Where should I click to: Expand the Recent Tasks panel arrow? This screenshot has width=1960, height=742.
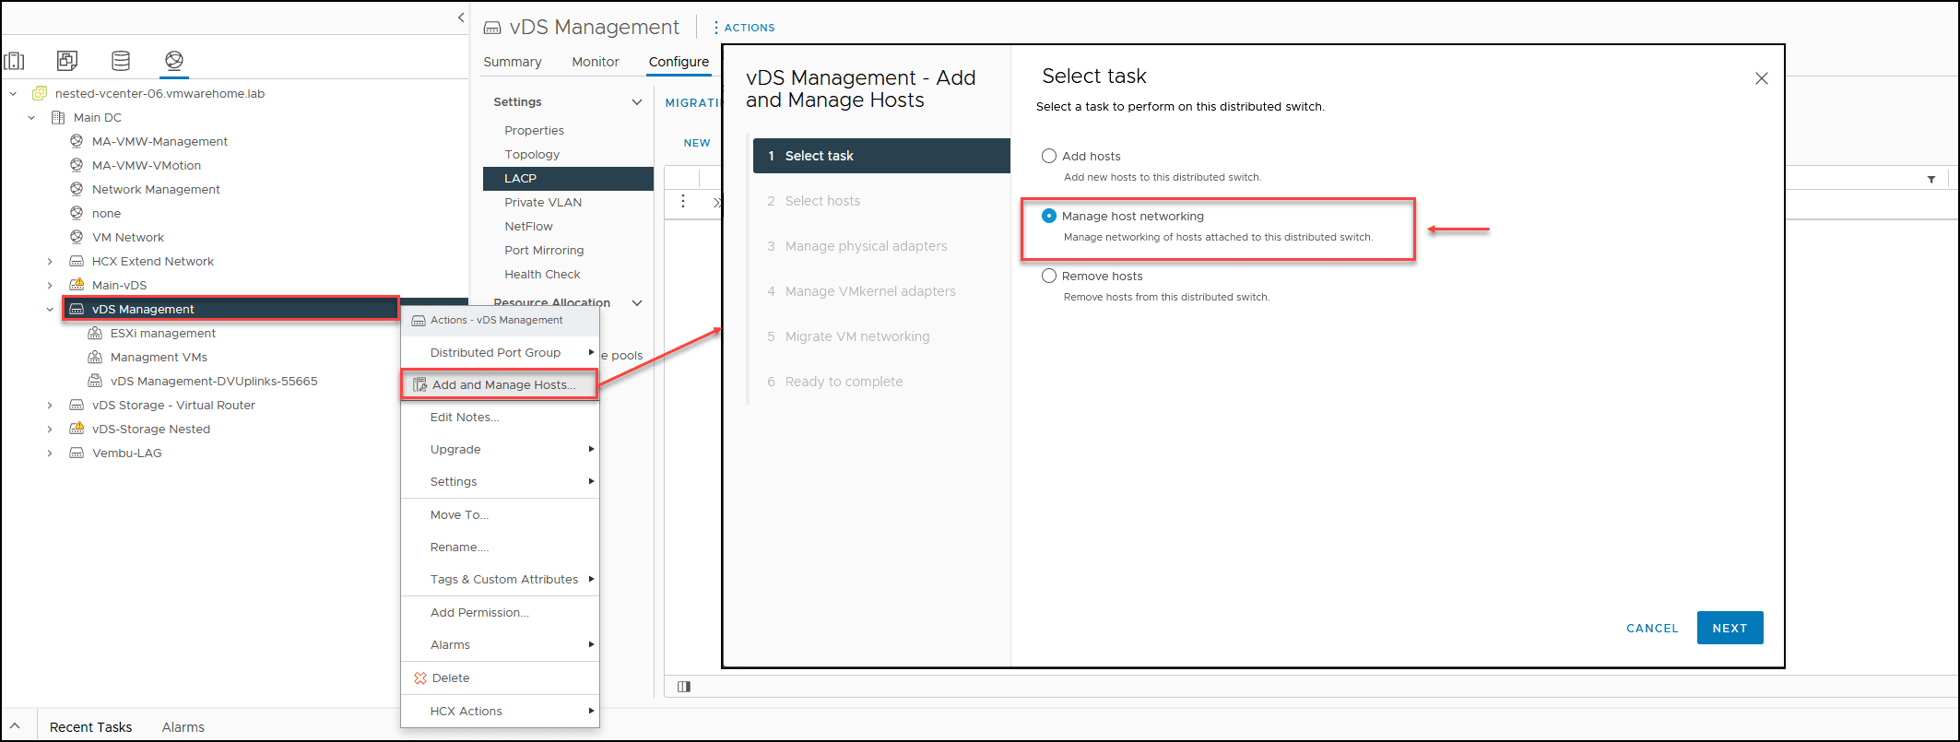16,726
